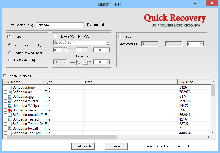Select Only Deleted File(s) radio button
The image size is (220, 153).
(x=9, y=60)
